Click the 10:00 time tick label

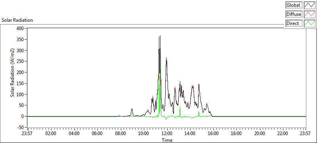pyautogui.click(x=144, y=133)
